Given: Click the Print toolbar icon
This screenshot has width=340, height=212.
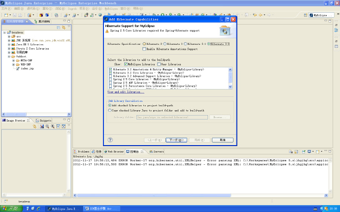Looking at the screenshot, I should [x=20, y=15].
